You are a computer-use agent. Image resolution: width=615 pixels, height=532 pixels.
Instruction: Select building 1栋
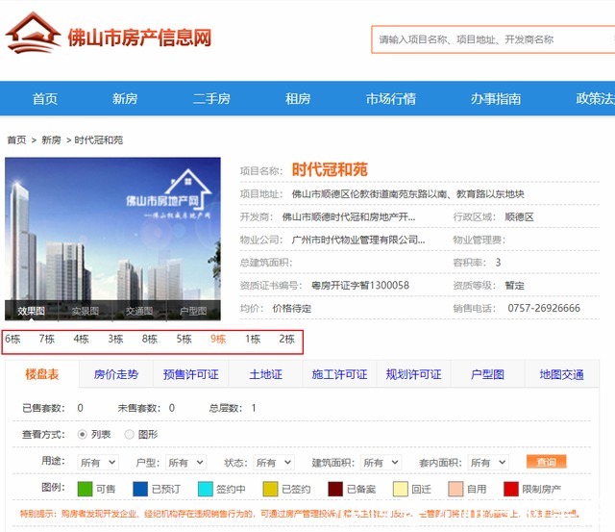pyautogui.click(x=253, y=339)
